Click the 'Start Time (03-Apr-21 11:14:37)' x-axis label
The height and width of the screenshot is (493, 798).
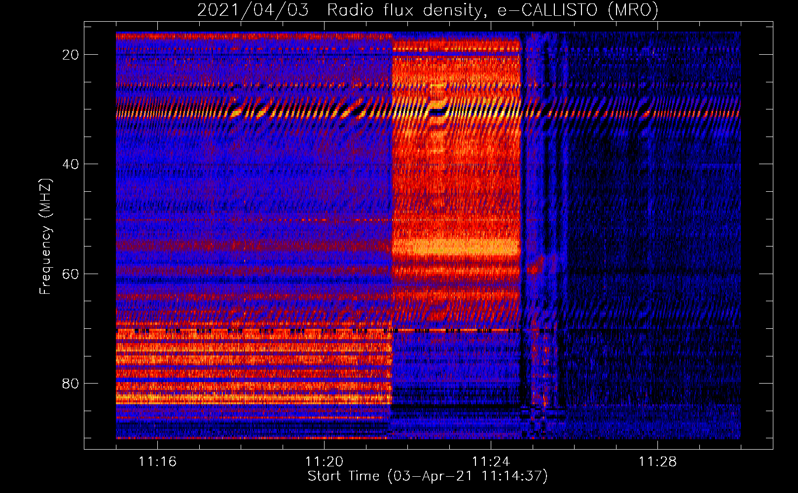pyautogui.click(x=428, y=476)
